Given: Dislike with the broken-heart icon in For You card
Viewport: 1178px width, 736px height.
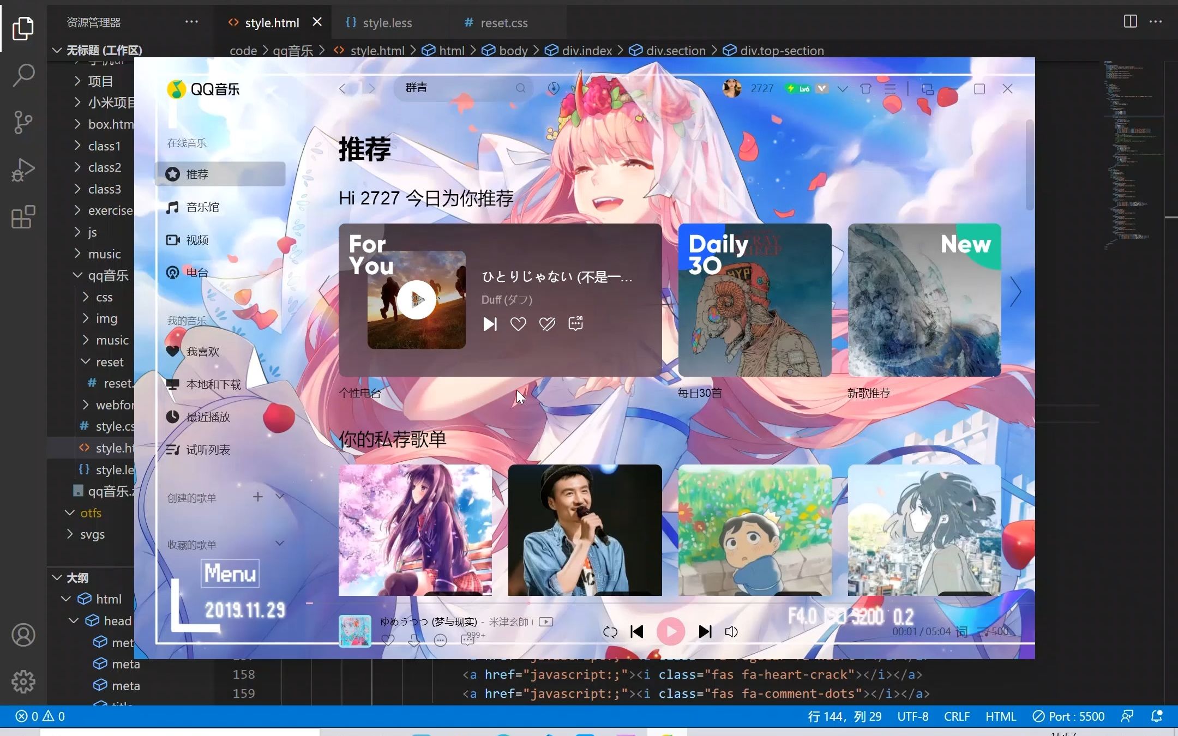Looking at the screenshot, I should [x=547, y=324].
